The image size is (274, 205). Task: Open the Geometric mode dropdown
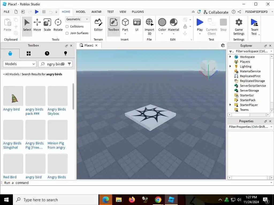[x=77, y=19]
